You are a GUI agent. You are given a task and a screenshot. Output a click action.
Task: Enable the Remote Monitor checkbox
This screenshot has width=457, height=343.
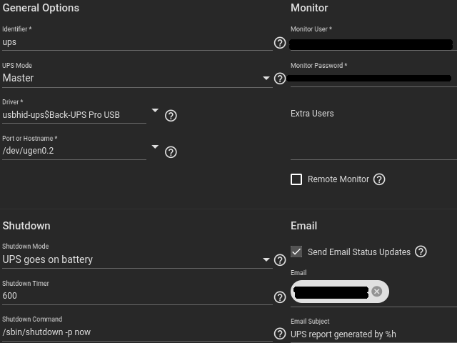click(x=296, y=179)
